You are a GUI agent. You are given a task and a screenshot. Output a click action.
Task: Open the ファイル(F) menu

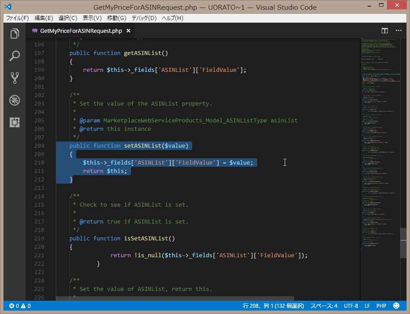pos(17,18)
